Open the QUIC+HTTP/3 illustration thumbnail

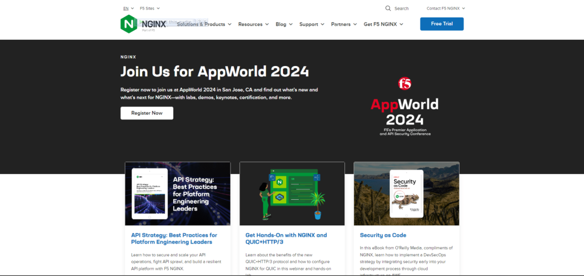point(292,193)
